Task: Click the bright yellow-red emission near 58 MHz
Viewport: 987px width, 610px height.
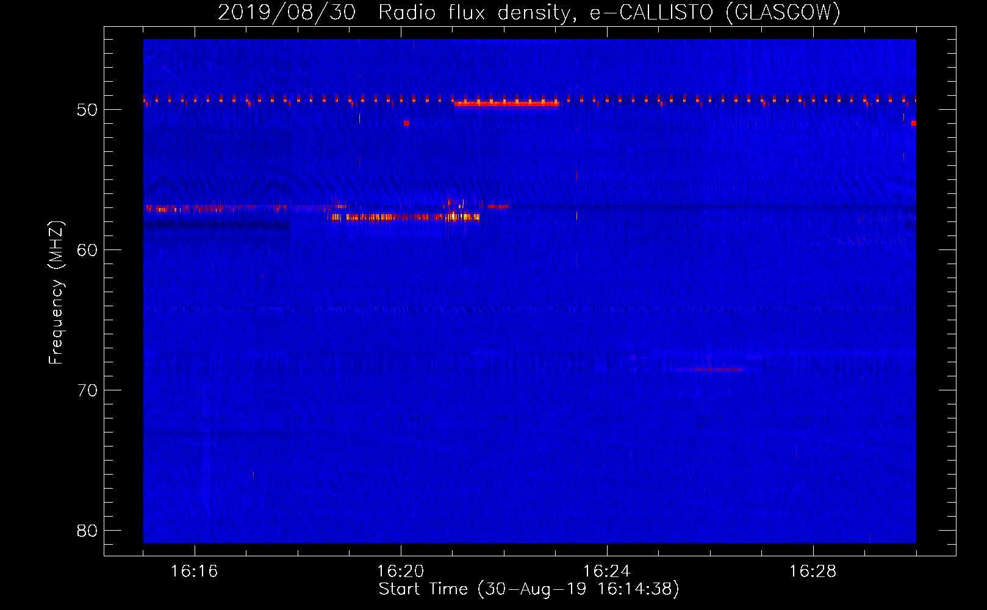Action: click(404, 217)
